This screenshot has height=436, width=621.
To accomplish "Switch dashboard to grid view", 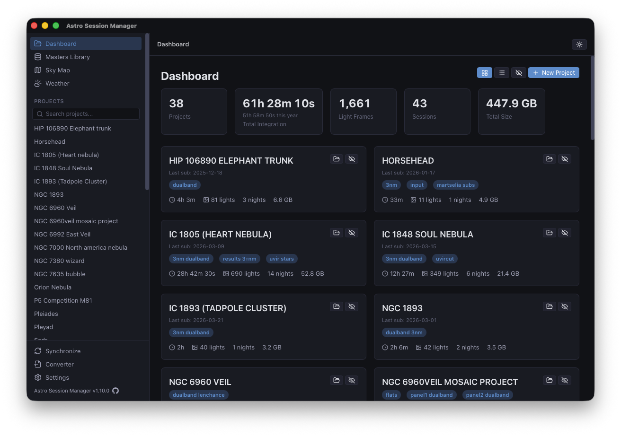I will tap(484, 72).
